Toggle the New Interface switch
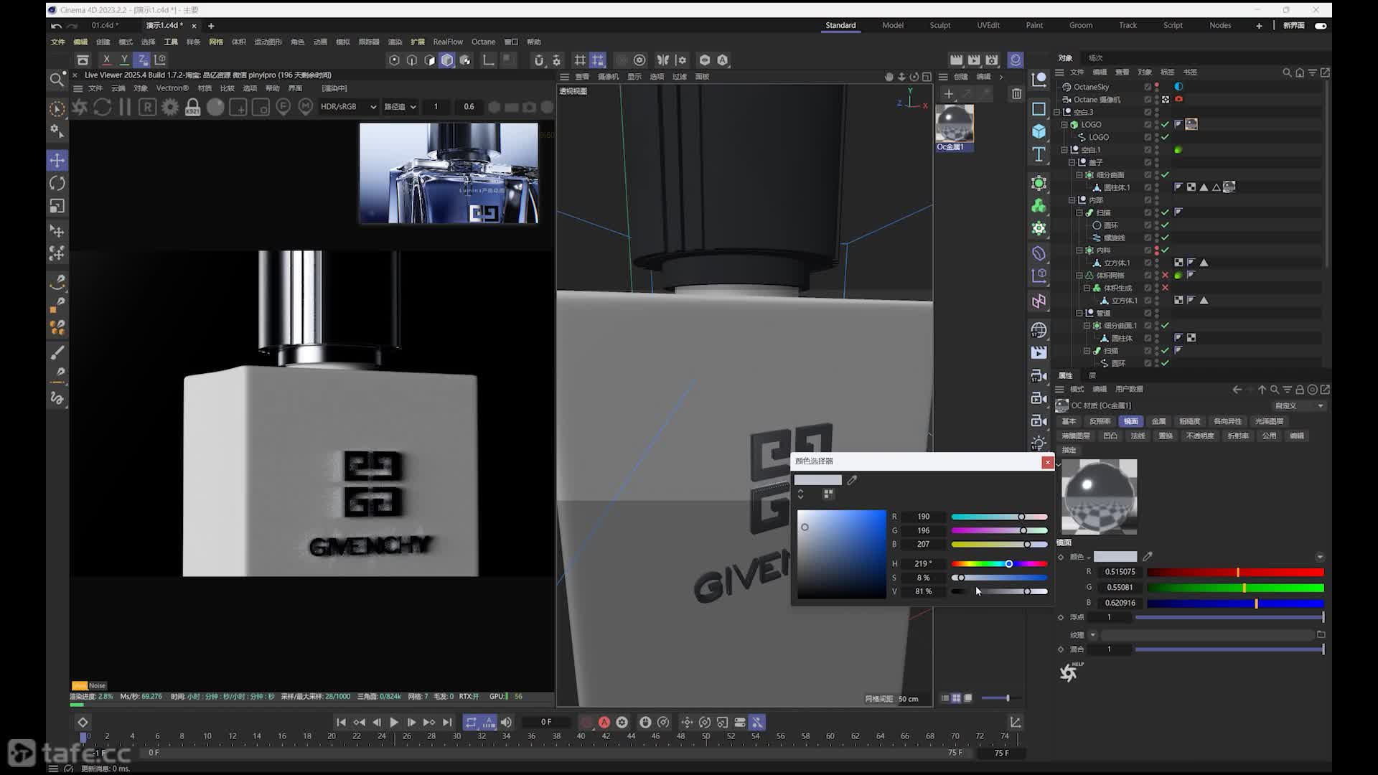The height and width of the screenshot is (775, 1378). point(1321,26)
